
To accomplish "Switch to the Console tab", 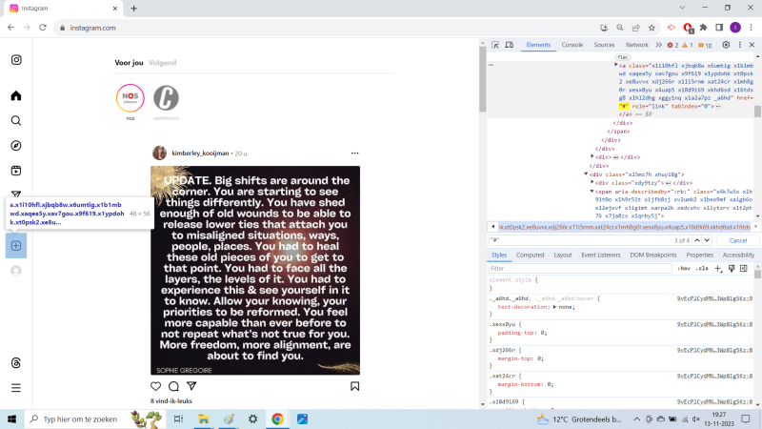I will [x=572, y=45].
